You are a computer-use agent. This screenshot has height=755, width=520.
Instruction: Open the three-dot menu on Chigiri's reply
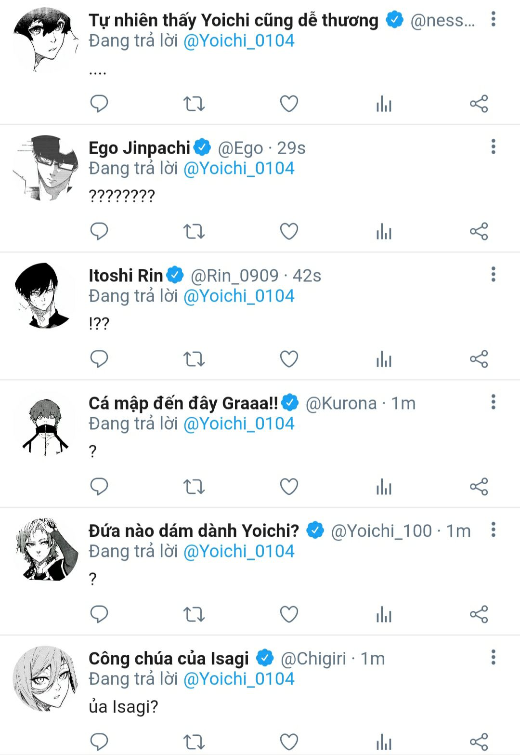(493, 657)
